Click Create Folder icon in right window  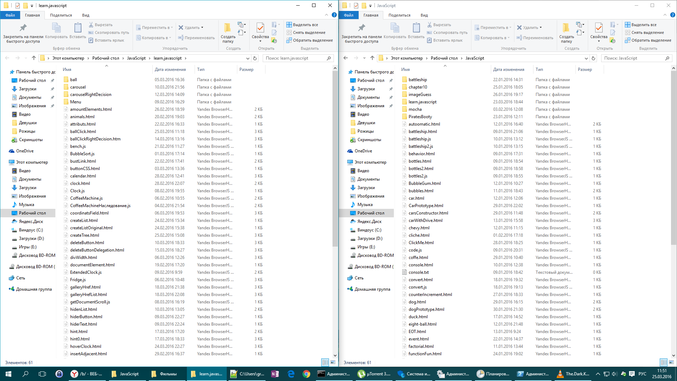(x=566, y=28)
